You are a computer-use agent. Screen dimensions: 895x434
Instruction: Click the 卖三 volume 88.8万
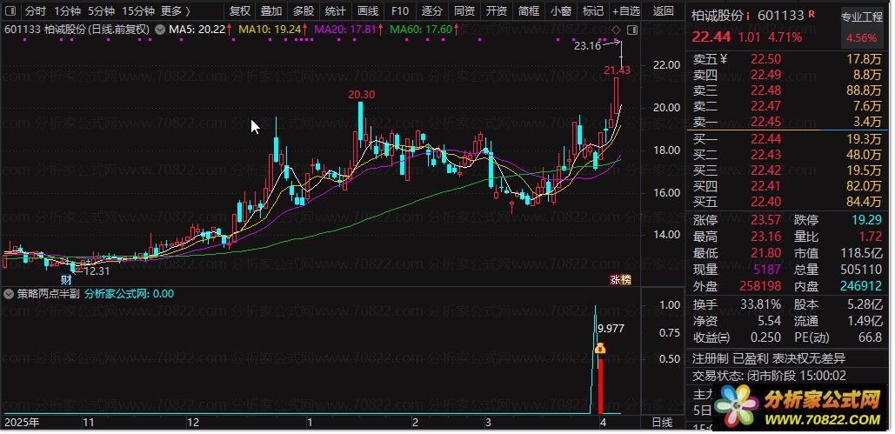click(x=866, y=90)
